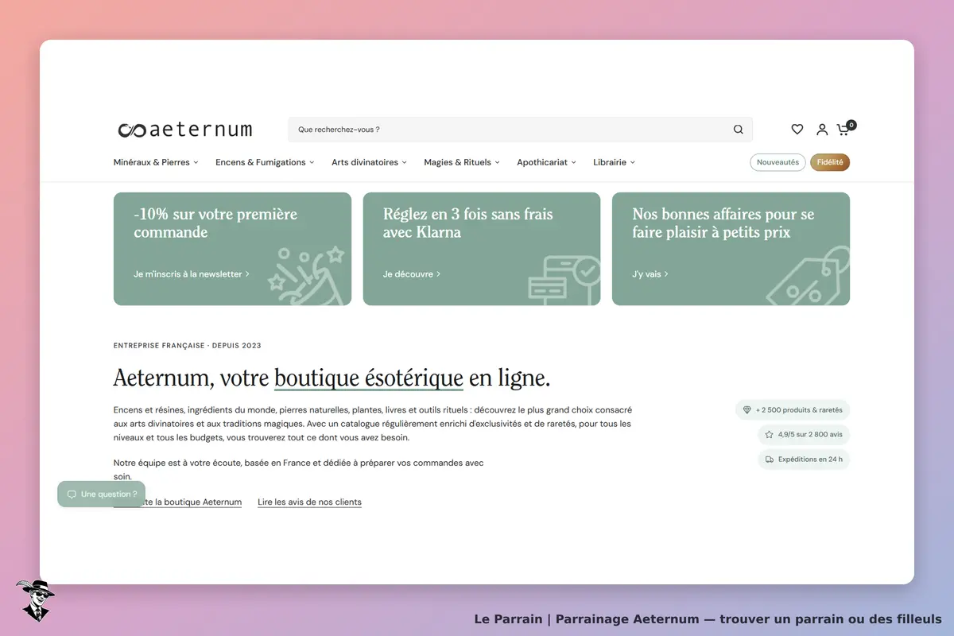
Task: Click the ENTREPRISE FRANÇAISE · DEPUIS 2023 text
Action: (188, 346)
